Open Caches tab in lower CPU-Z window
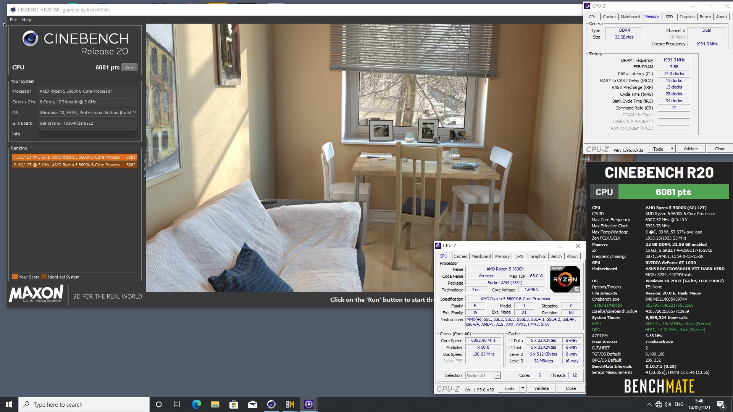 [460, 256]
